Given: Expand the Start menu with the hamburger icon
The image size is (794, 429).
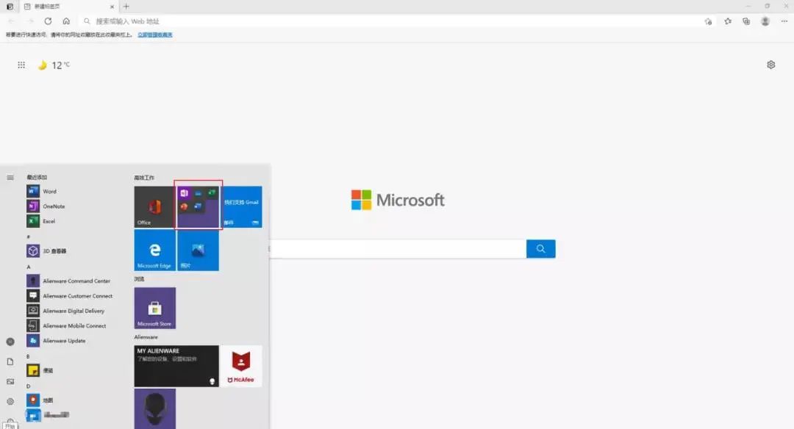Looking at the screenshot, I should [x=10, y=177].
